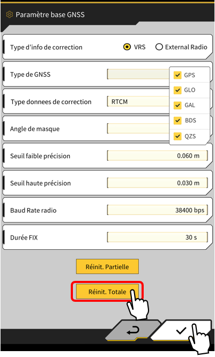The height and width of the screenshot is (357, 215).
Task: Uncheck the QZS checkbox
Action: coord(177,136)
